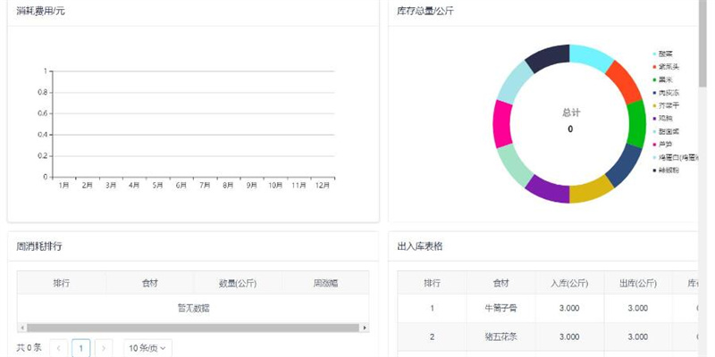Click the right arrow of the table's horizontal scrollbar
Image resolution: width=715 pixels, height=357 pixels.
[365, 328]
